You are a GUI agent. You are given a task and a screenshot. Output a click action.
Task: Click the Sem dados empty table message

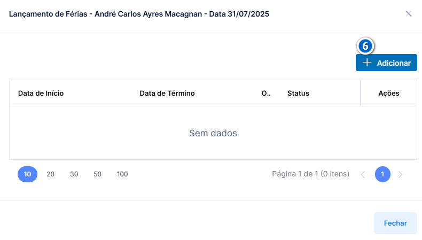(x=213, y=133)
